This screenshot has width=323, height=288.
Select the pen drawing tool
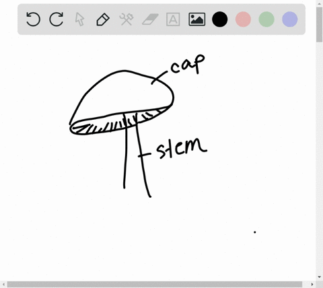point(103,20)
